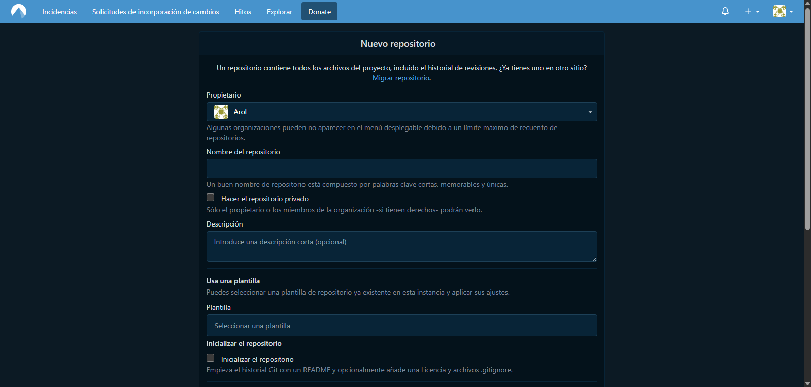Click the page vertical scrollbar thumb
Viewport: 811px width, 387px height.
tap(807, 118)
